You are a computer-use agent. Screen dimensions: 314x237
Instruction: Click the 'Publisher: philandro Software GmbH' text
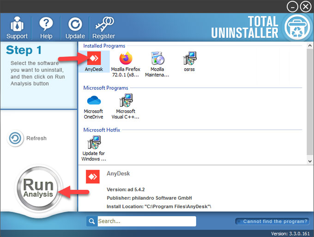149,198
